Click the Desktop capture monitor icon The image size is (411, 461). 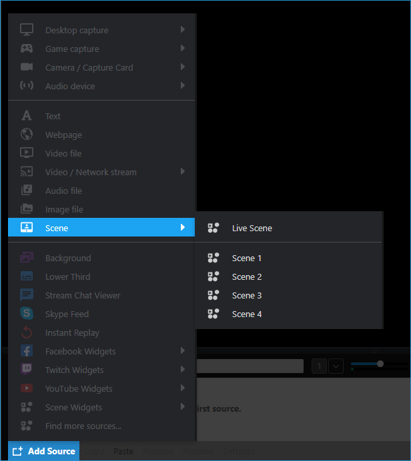(x=27, y=30)
